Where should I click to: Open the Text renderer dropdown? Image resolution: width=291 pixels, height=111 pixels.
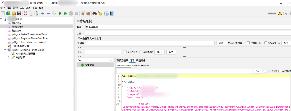pyautogui.click(x=95, y=60)
